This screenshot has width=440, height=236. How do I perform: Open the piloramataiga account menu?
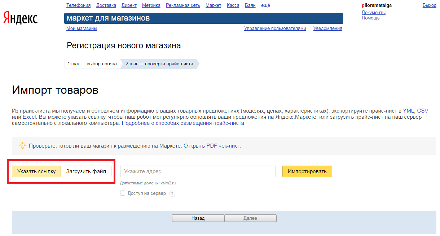click(377, 5)
